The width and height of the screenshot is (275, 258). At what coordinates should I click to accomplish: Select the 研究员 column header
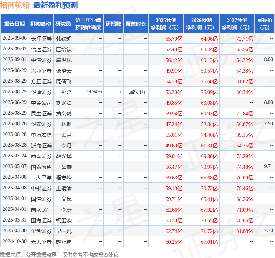tap(63, 24)
